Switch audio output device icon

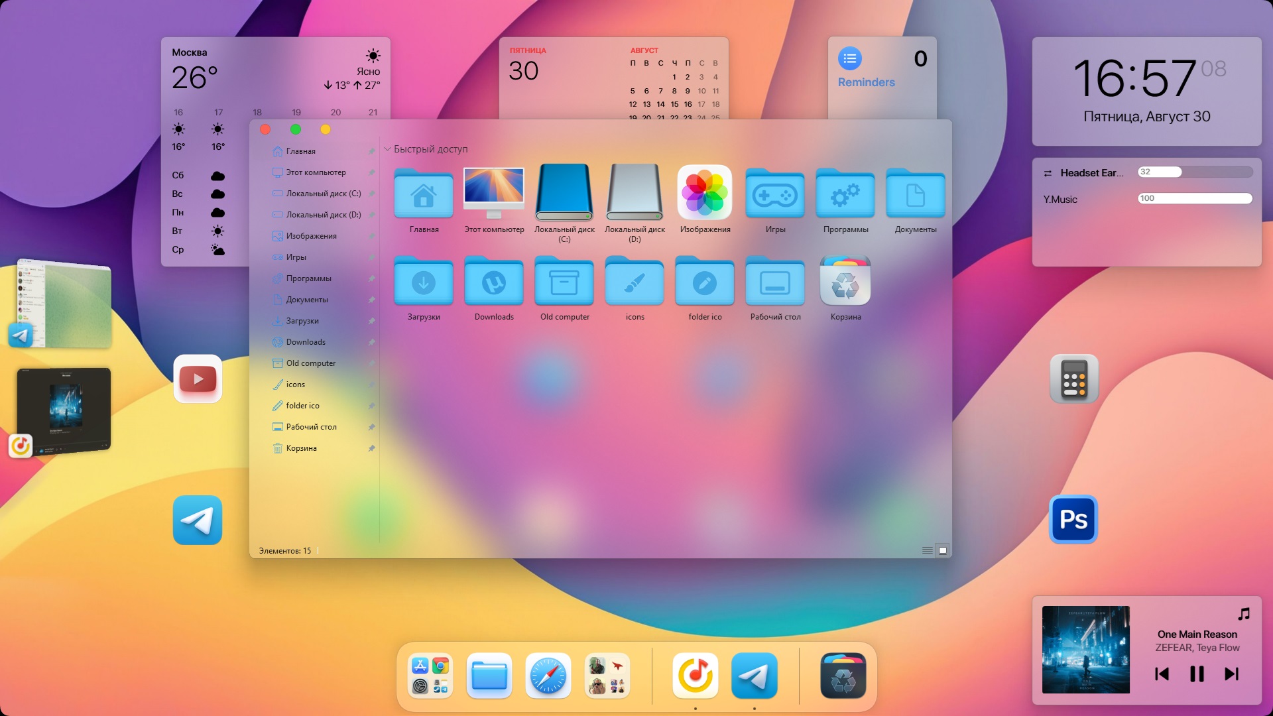pos(1048,173)
